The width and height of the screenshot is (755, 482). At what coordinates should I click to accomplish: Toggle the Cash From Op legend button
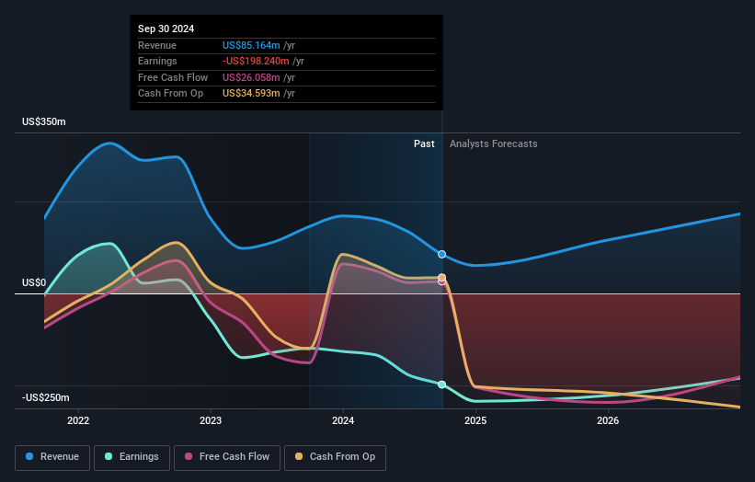pyautogui.click(x=335, y=457)
